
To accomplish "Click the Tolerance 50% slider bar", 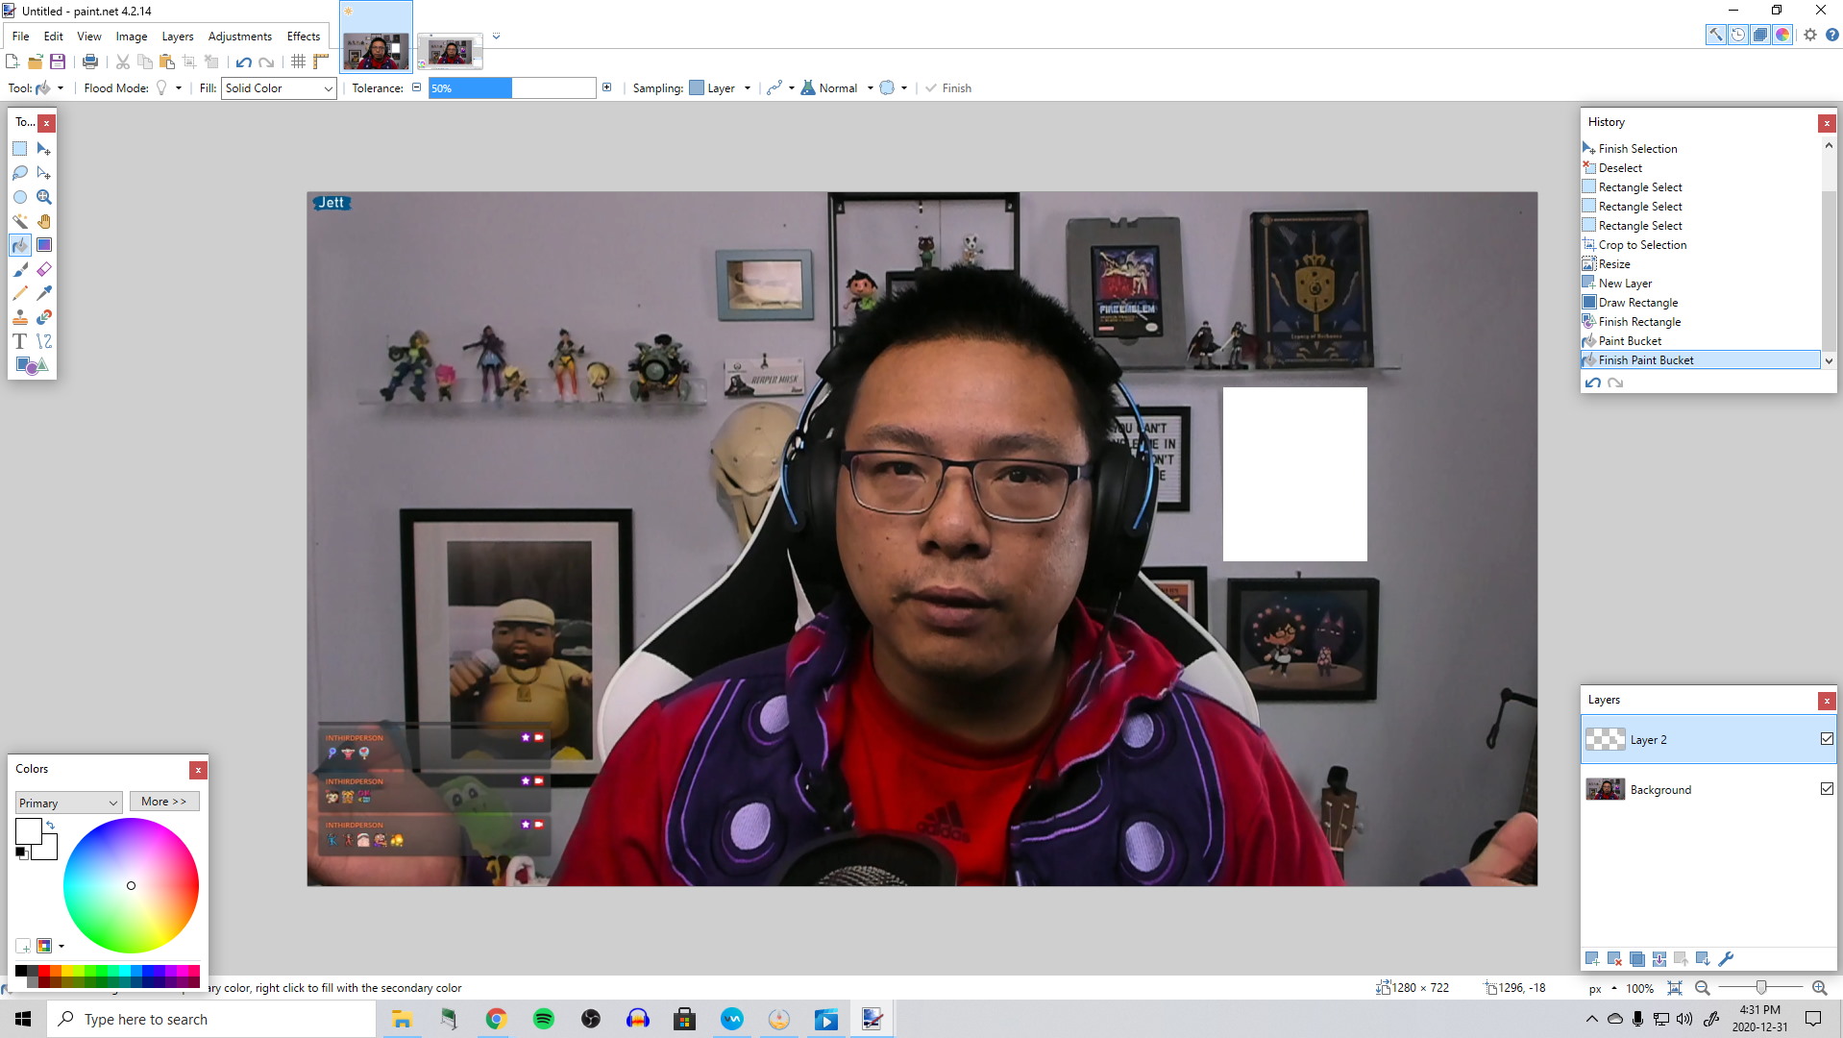I will 511,88.
